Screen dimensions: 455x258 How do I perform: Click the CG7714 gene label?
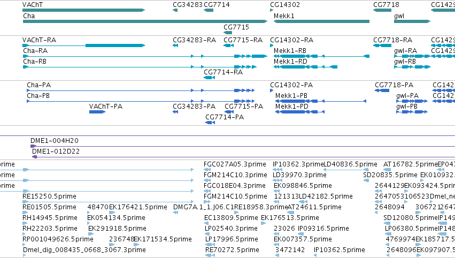point(217,5)
